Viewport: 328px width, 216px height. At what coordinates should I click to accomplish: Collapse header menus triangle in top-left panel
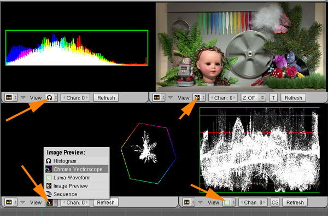(23, 97)
